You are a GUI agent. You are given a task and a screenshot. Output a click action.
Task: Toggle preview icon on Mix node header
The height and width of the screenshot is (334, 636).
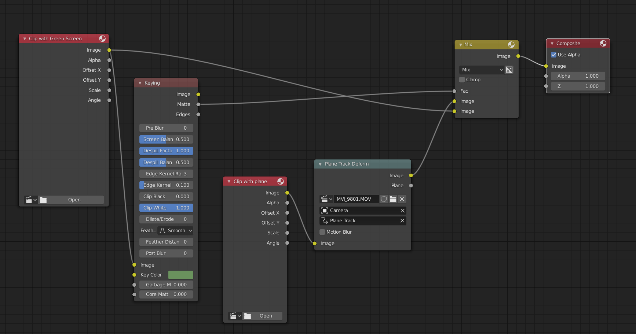(x=511, y=45)
